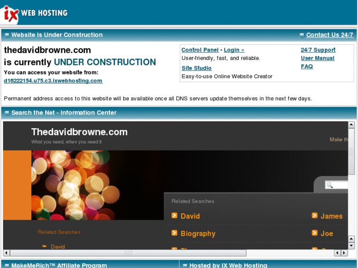This screenshot has width=358, height=268.
Task: Click the frame's scroll up arrow at top
Action: coord(352,124)
